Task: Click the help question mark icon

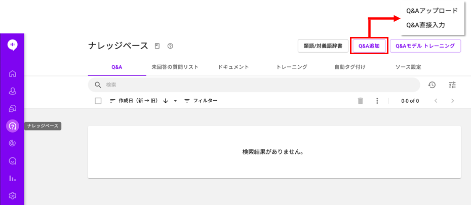Action: pyautogui.click(x=170, y=46)
